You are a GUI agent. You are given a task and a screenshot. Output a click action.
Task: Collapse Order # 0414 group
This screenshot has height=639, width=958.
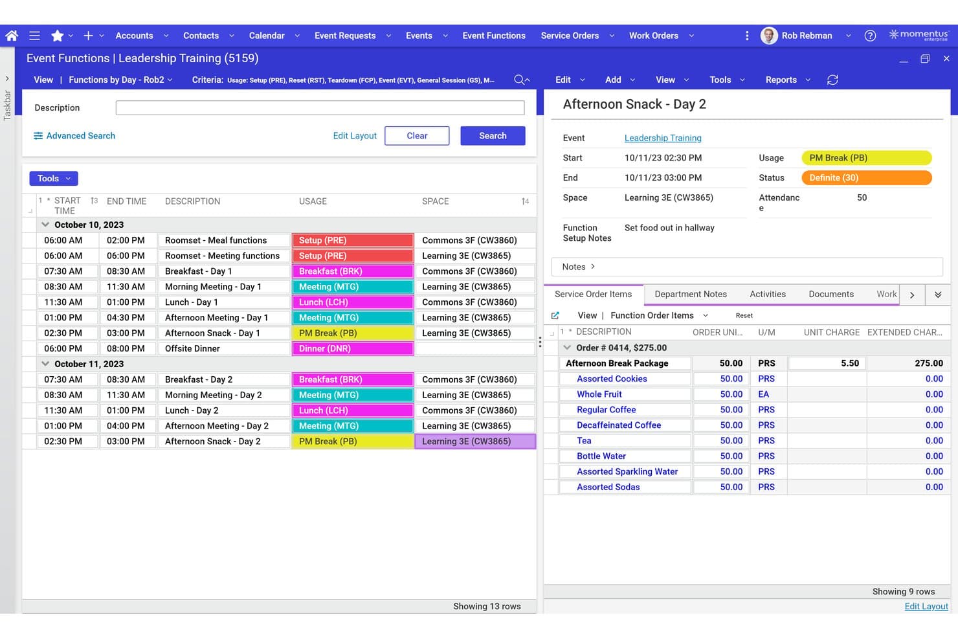(x=567, y=348)
